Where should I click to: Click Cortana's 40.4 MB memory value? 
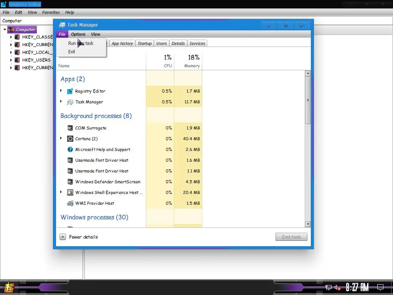[x=192, y=139]
